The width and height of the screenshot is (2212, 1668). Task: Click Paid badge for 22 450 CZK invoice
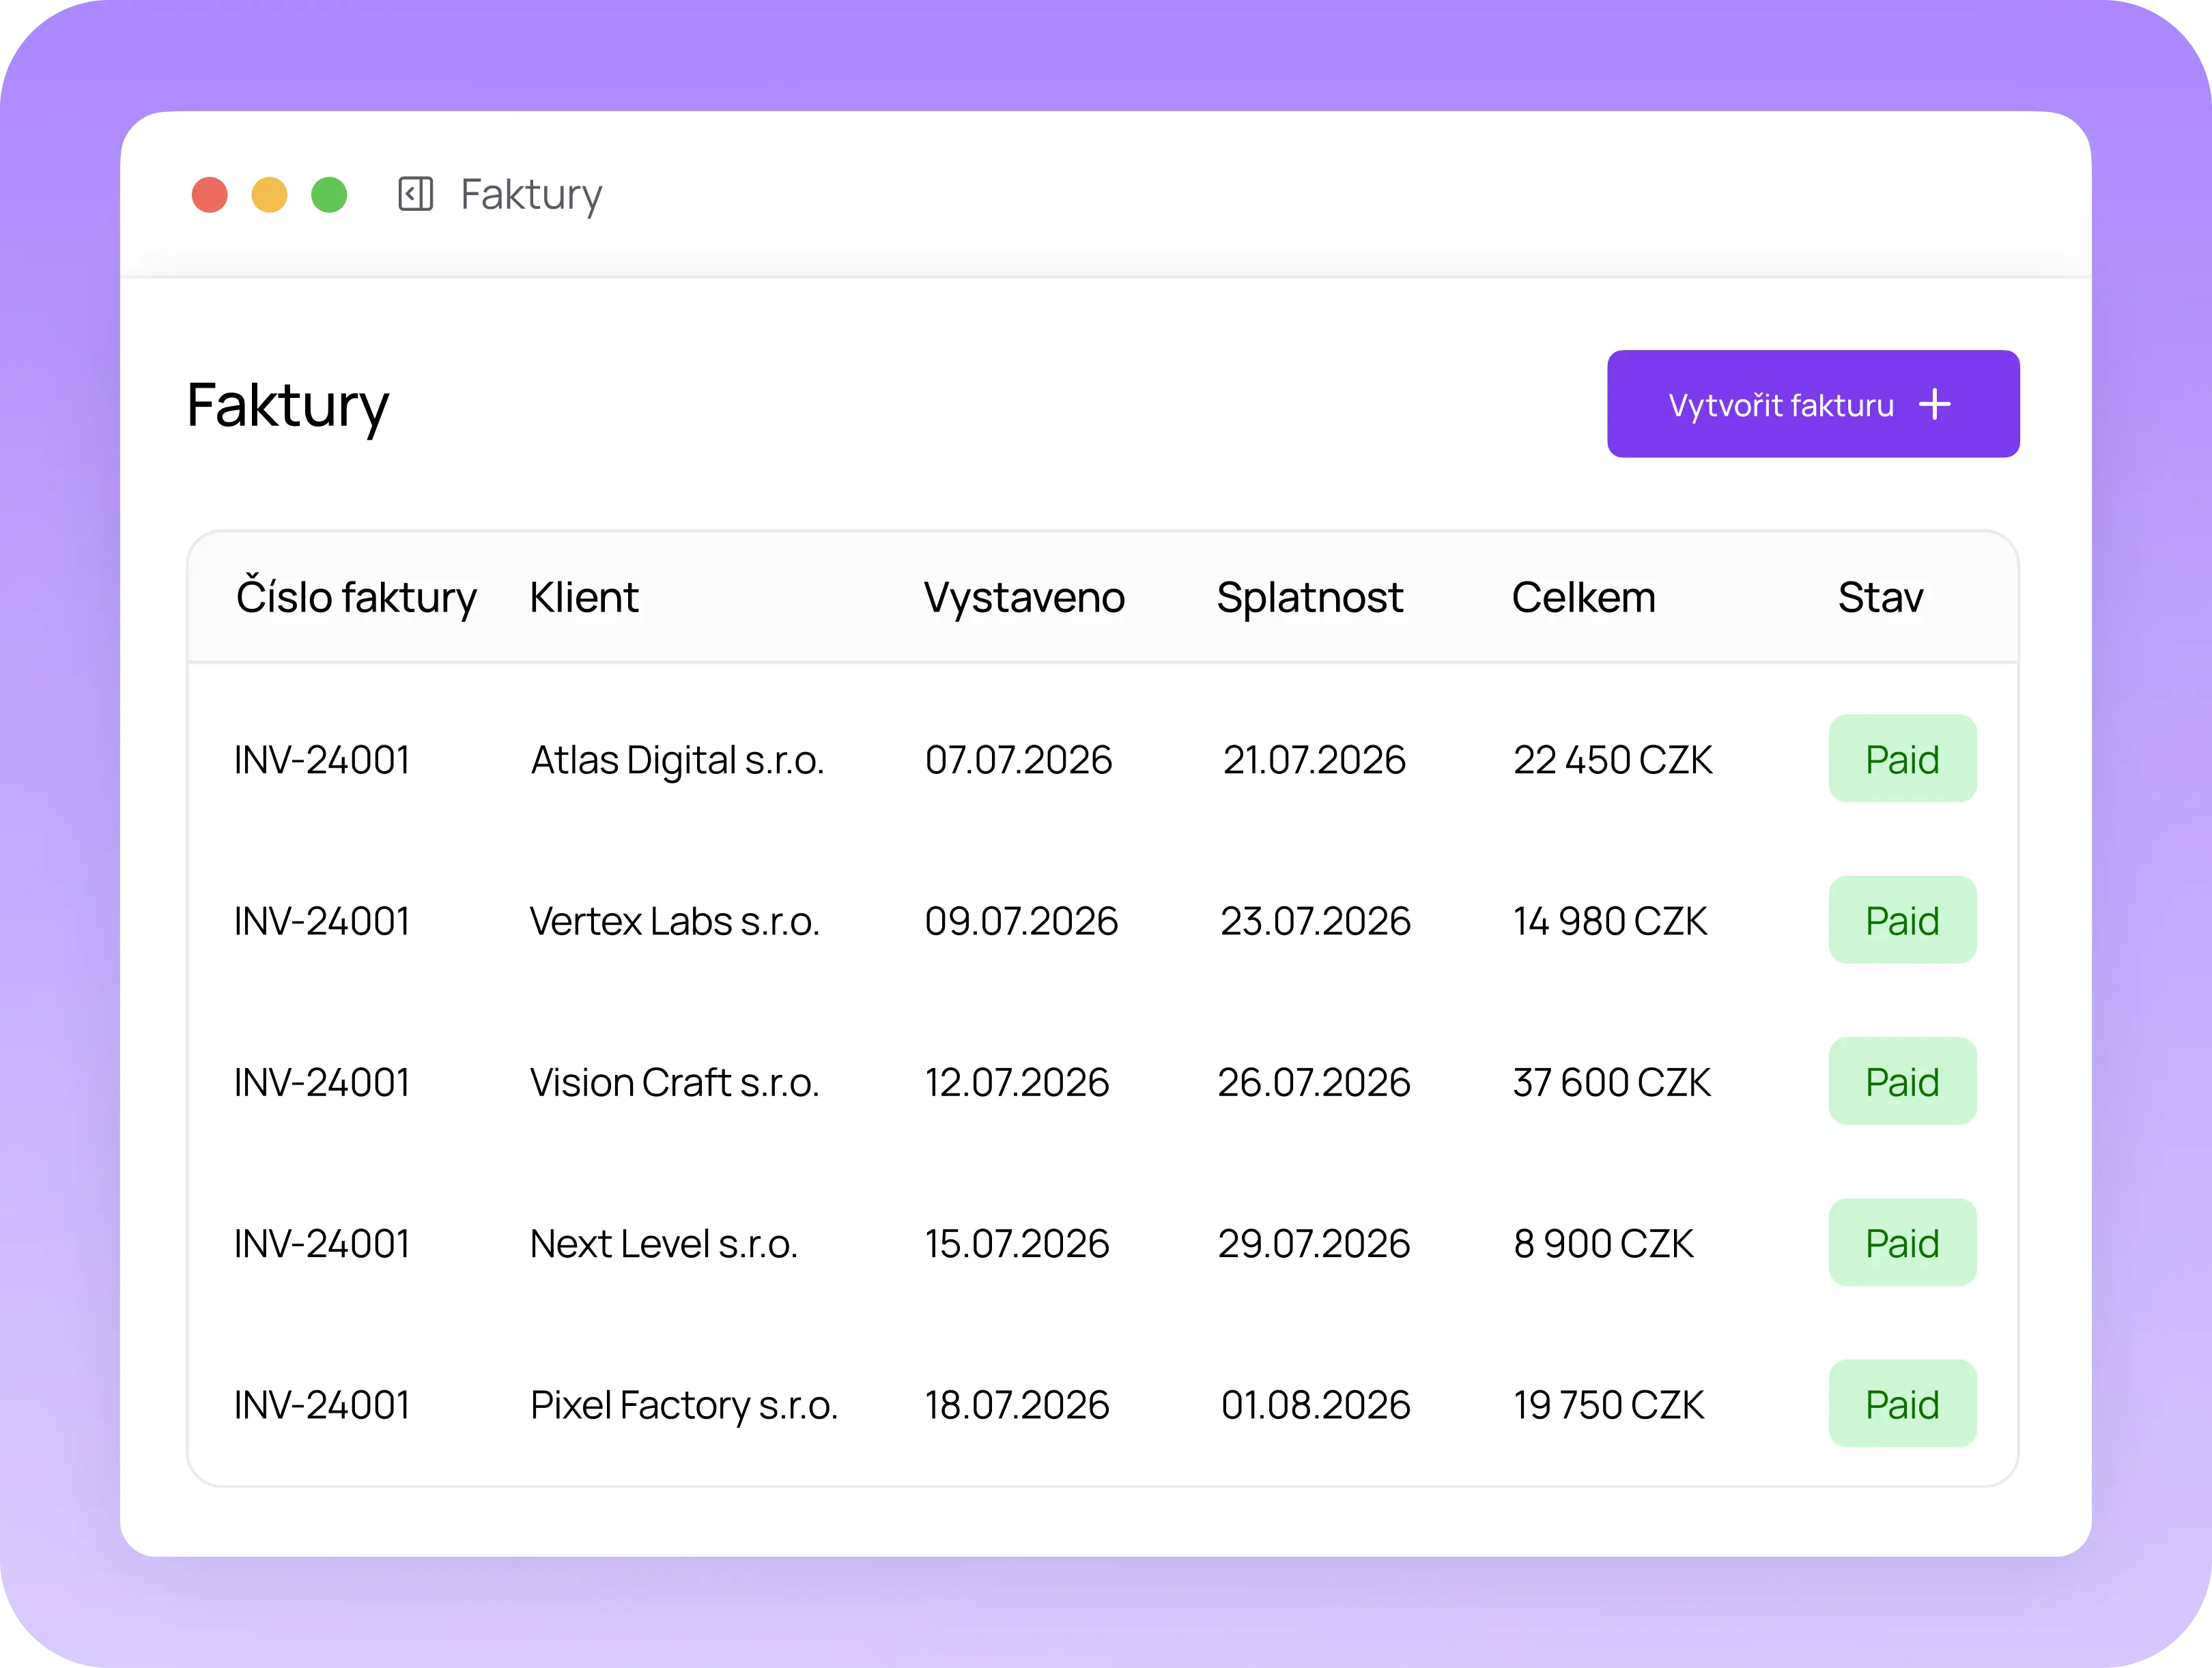point(1902,758)
